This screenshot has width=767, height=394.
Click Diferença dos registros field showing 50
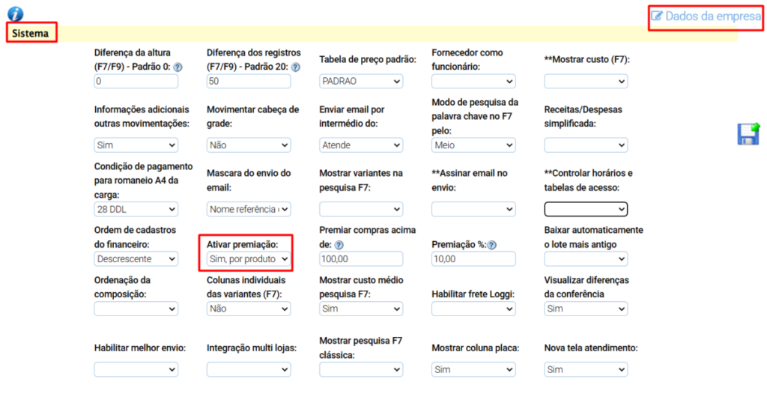[x=249, y=81]
